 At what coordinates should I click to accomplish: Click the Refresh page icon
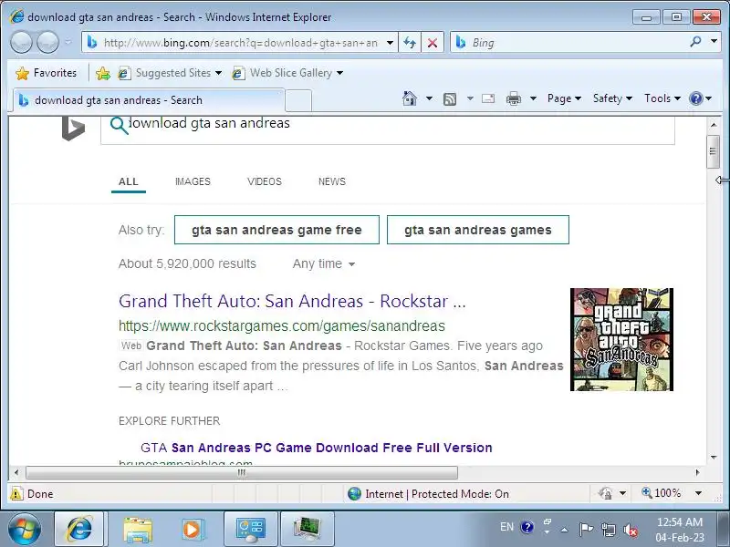[x=410, y=43]
